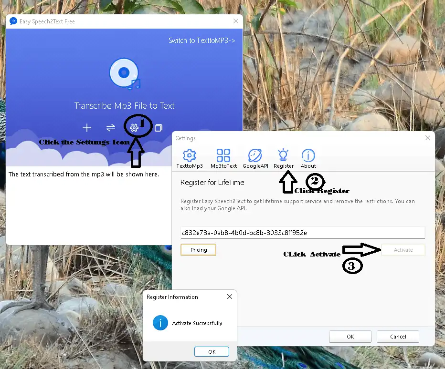Switch to TexttoMP3 mode link
This screenshot has width=445, height=369.
click(x=202, y=41)
